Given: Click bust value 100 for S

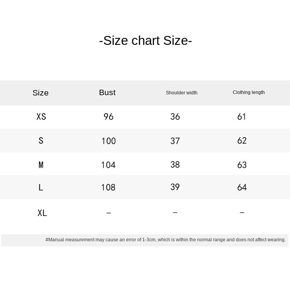Looking at the screenshot, I should (x=109, y=141).
